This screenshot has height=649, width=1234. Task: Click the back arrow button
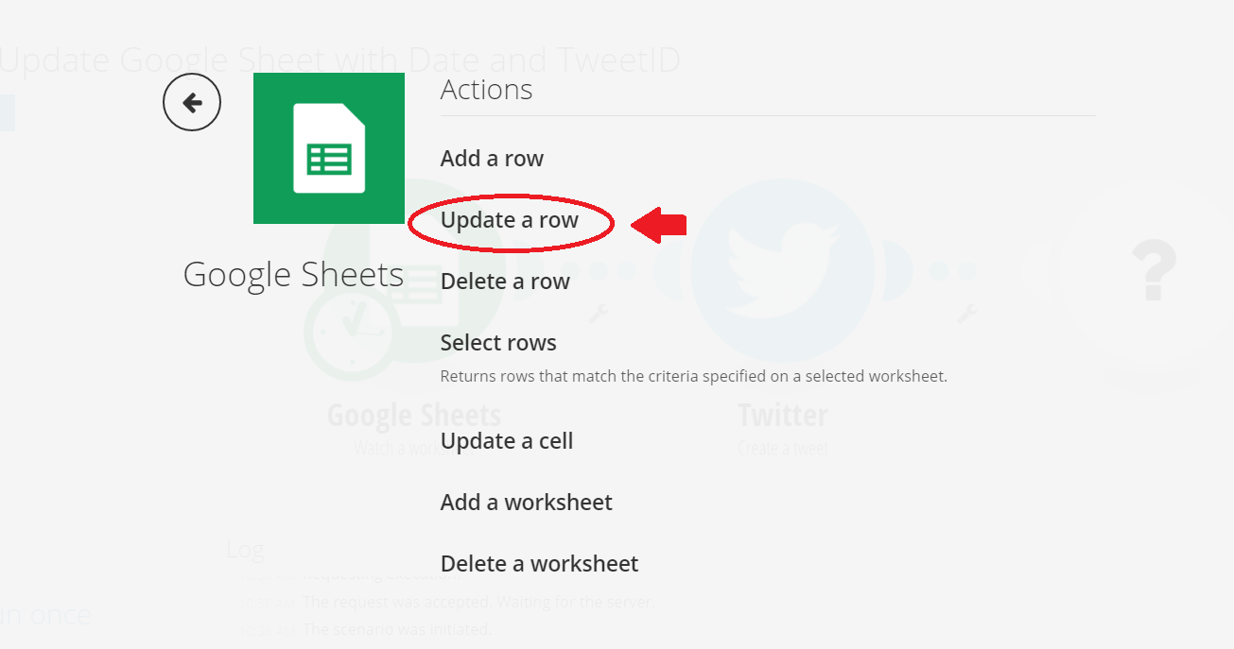[x=192, y=102]
